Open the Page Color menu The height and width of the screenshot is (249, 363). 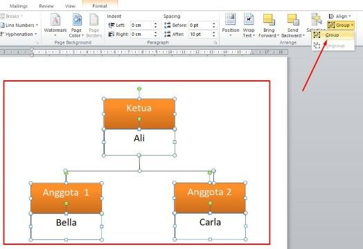(x=76, y=25)
